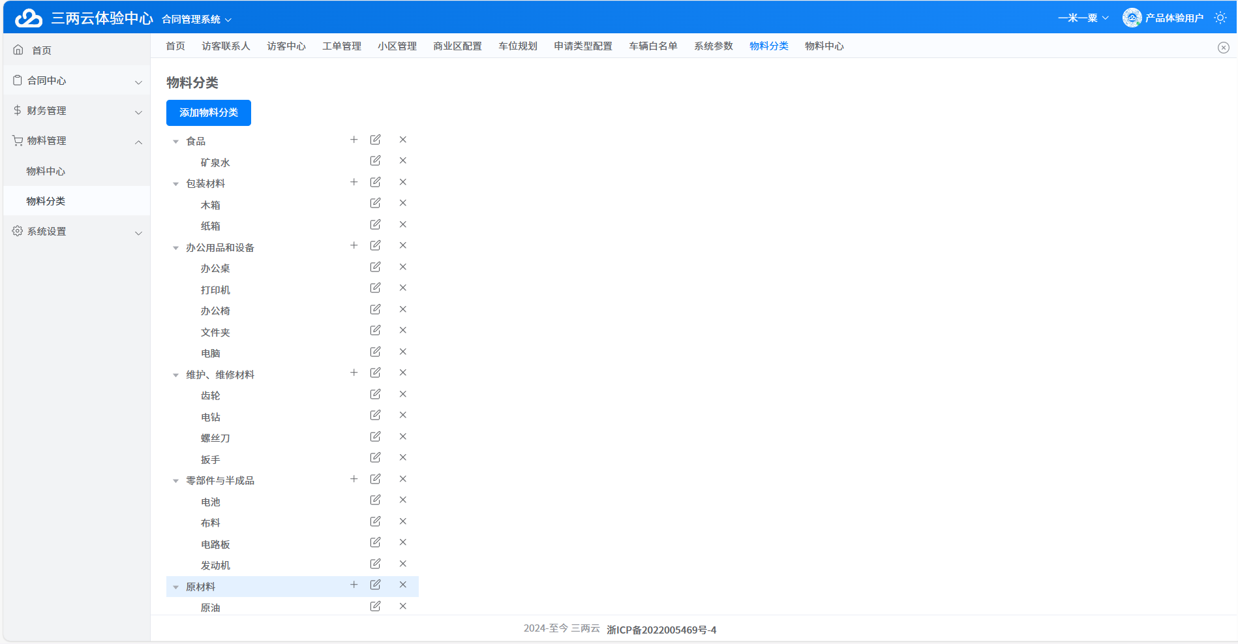
Task: Switch to the 车位规划 tab
Action: click(x=518, y=46)
